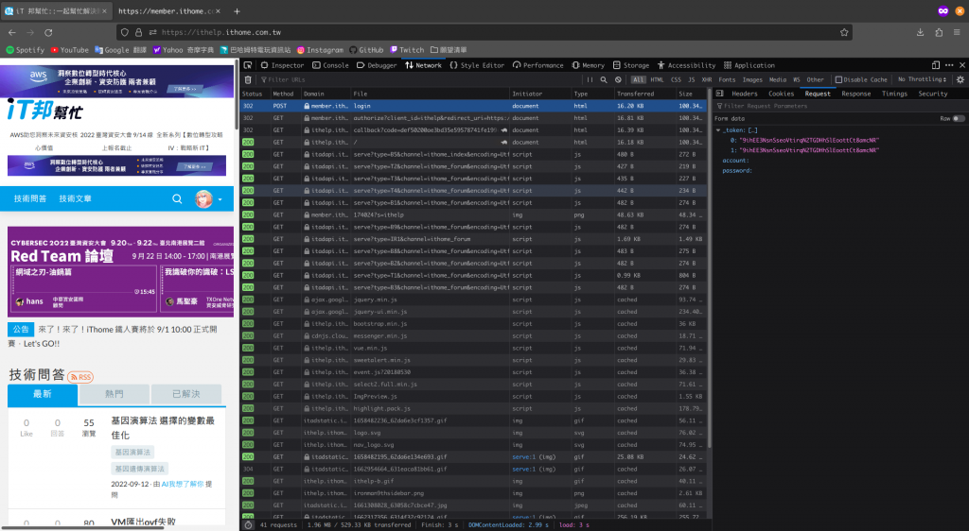969x531 pixels.
Task: Select the 熱門 questions tab
Action: (115, 394)
